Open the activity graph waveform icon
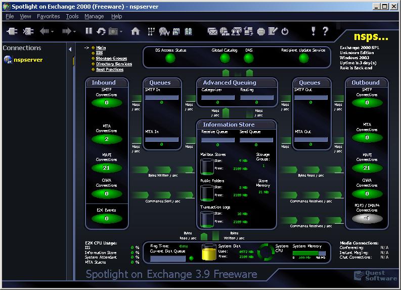The height and width of the screenshot is (290, 401). 164,31
